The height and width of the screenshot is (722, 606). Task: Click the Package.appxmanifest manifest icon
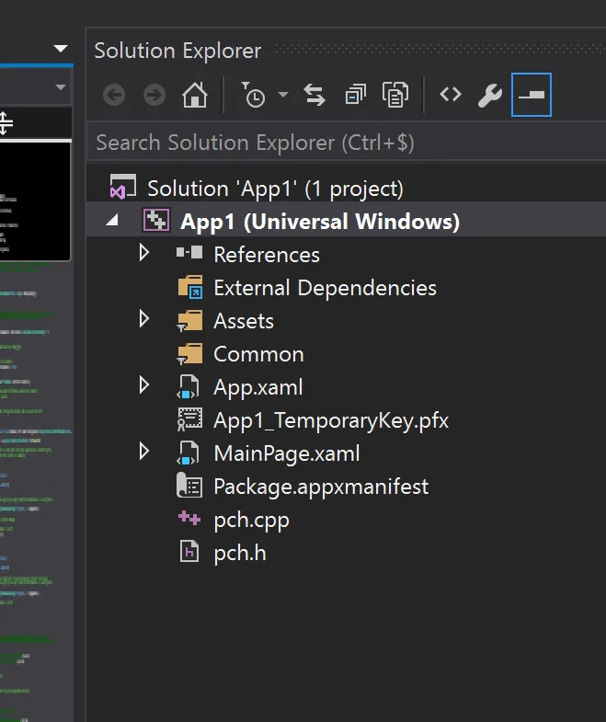coord(189,486)
